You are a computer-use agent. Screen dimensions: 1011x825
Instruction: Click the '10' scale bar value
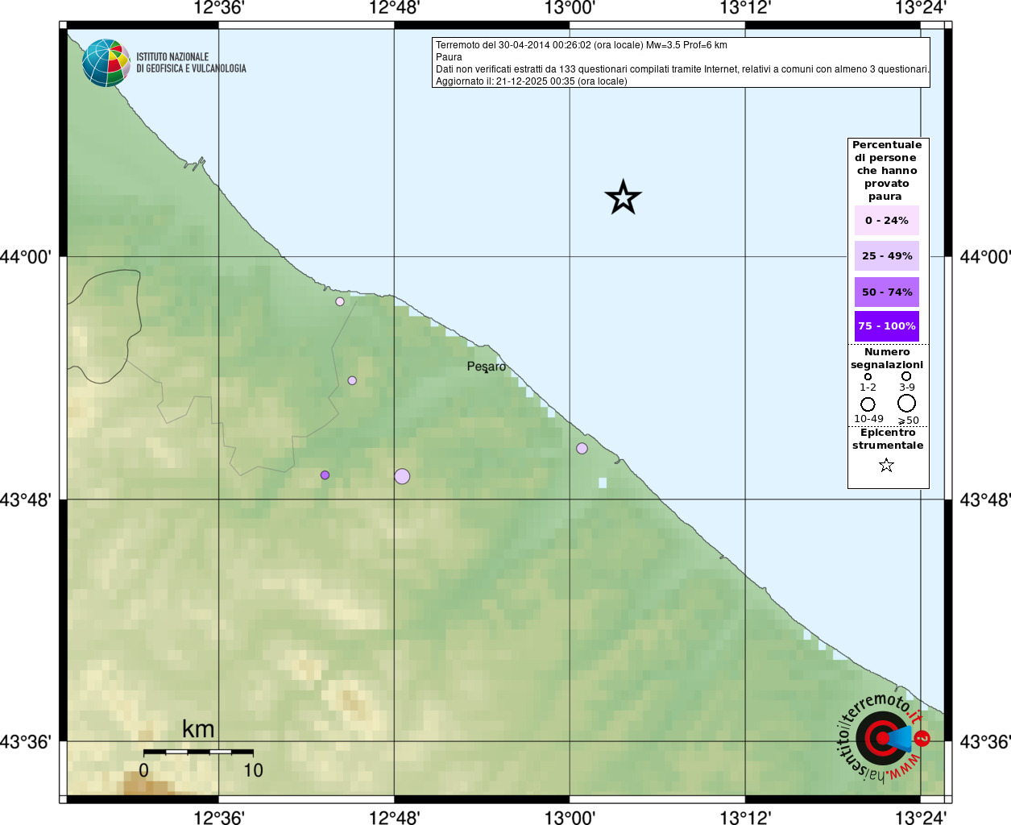pos(253,770)
